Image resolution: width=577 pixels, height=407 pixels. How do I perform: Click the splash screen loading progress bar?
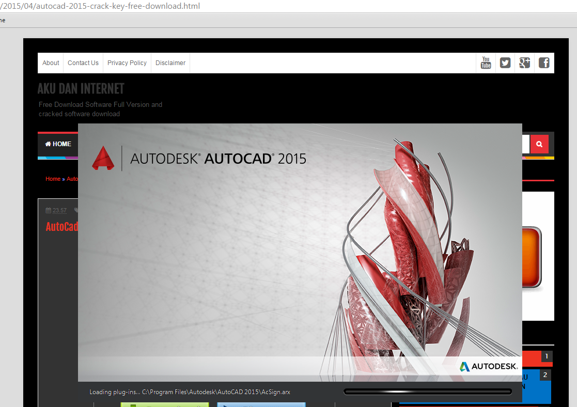(x=428, y=392)
